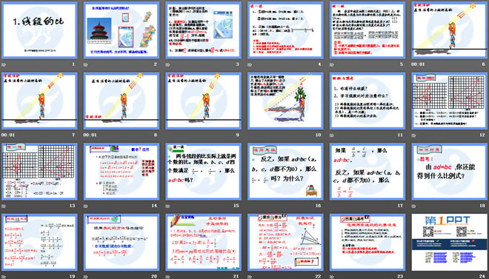
Task: Click the slide number label 24
Action: [482, 276]
